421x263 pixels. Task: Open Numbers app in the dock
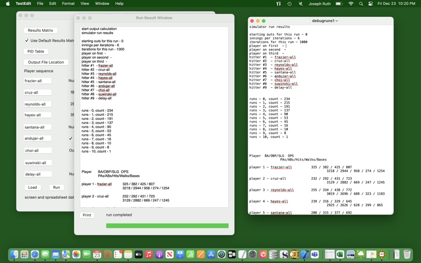[190, 254]
